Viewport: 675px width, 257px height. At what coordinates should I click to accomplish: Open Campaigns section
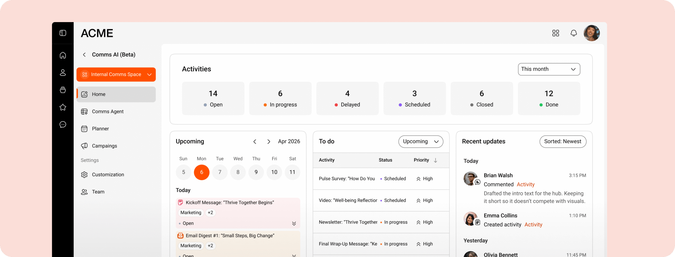click(x=104, y=146)
